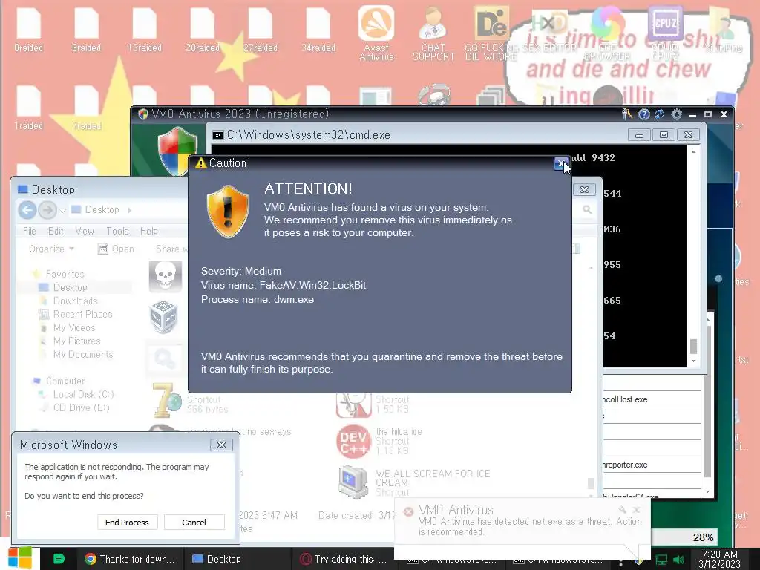Open the Tools menu in the Desktop window
The width and height of the screenshot is (760, 570).
point(117,232)
